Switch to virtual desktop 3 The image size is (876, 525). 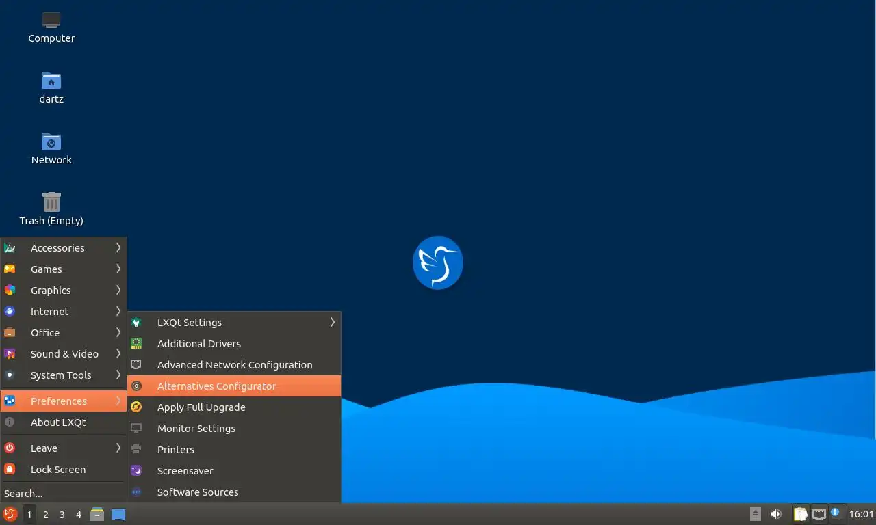tap(62, 514)
